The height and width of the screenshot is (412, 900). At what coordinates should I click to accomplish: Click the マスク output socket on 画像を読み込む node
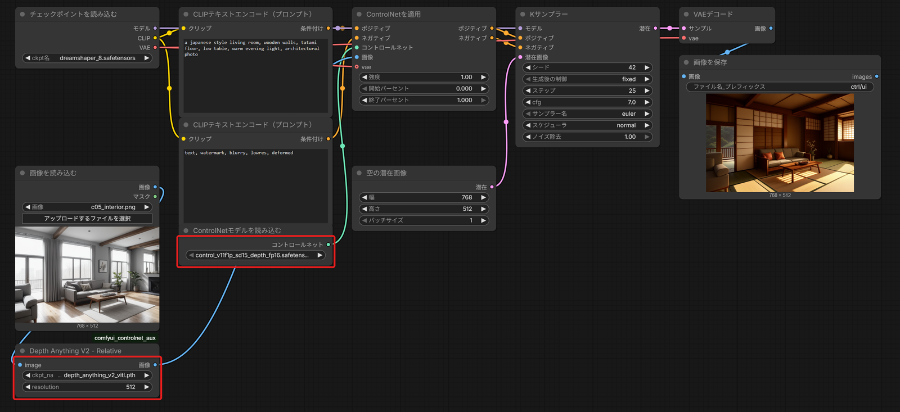(x=155, y=197)
